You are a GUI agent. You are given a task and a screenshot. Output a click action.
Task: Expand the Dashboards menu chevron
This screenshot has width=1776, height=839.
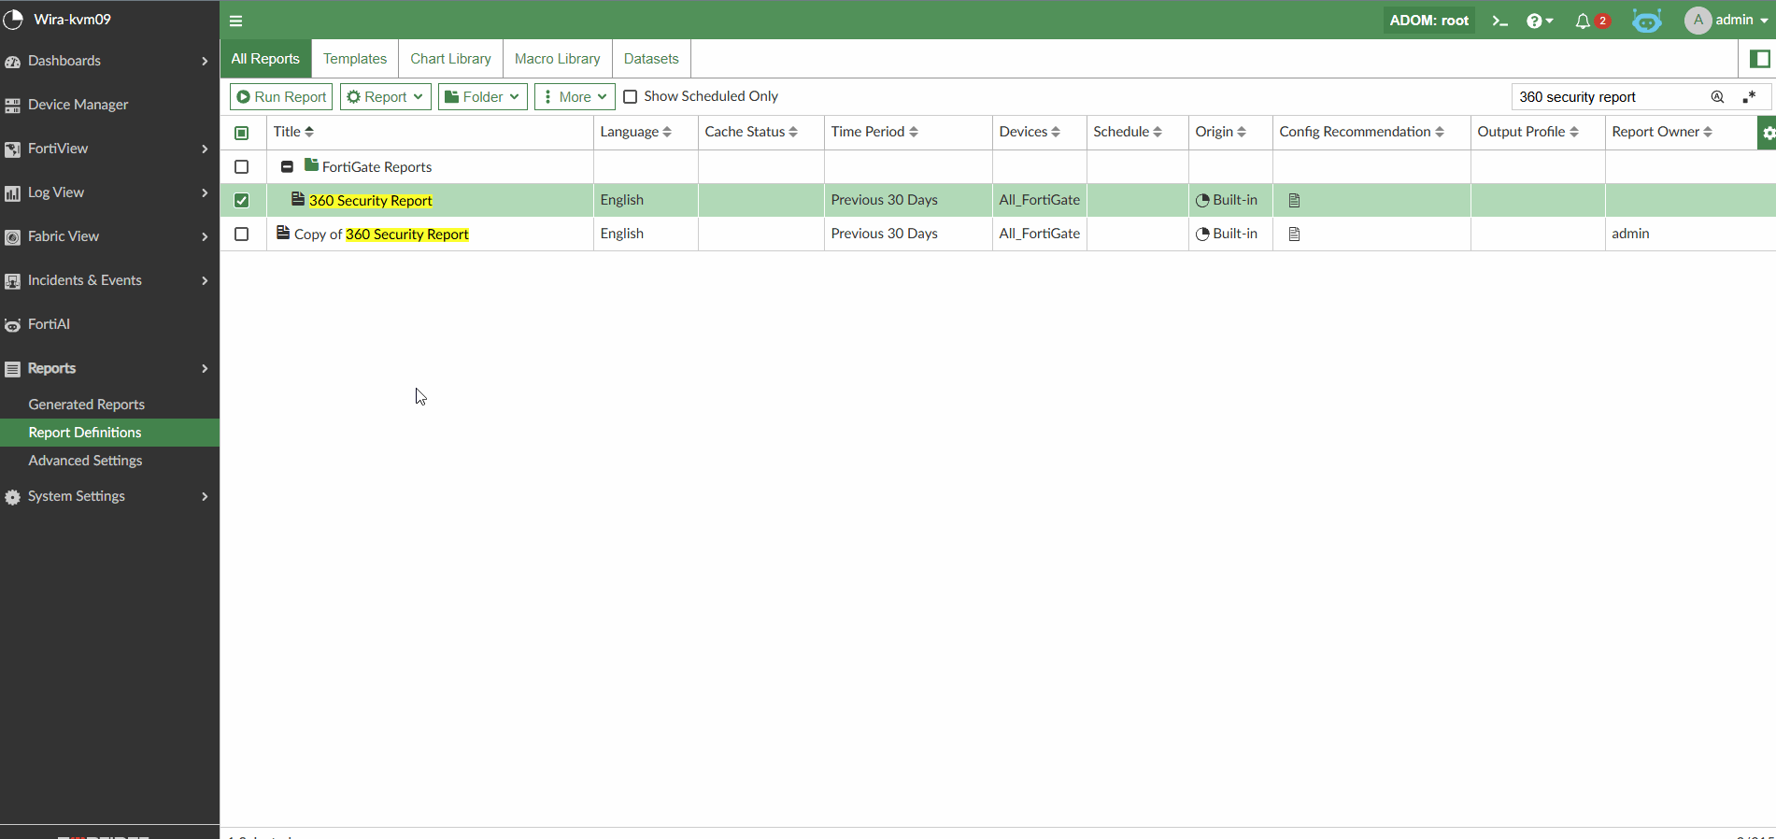click(205, 62)
